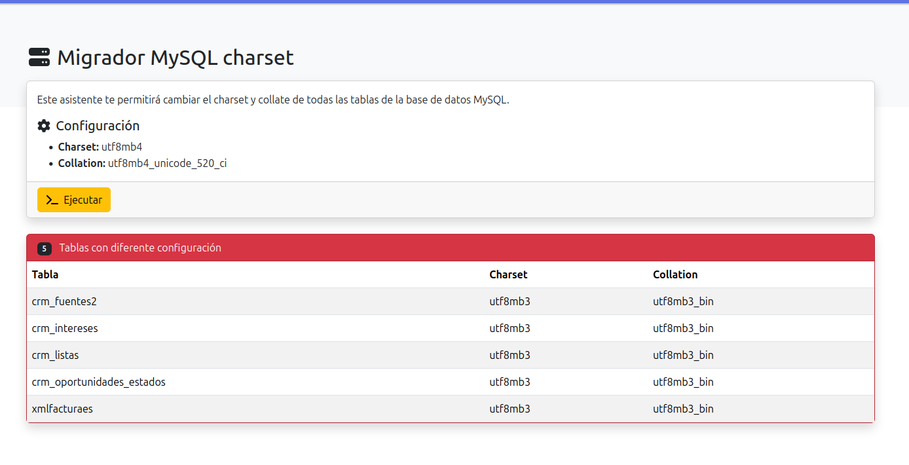Select the crm_intereses table row
The width and height of the screenshot is (909, 465).
tap(65, 328)
